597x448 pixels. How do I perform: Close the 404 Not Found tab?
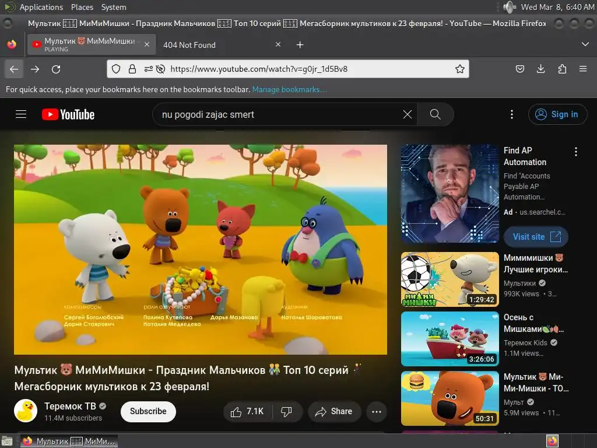[x=278, y=44]
